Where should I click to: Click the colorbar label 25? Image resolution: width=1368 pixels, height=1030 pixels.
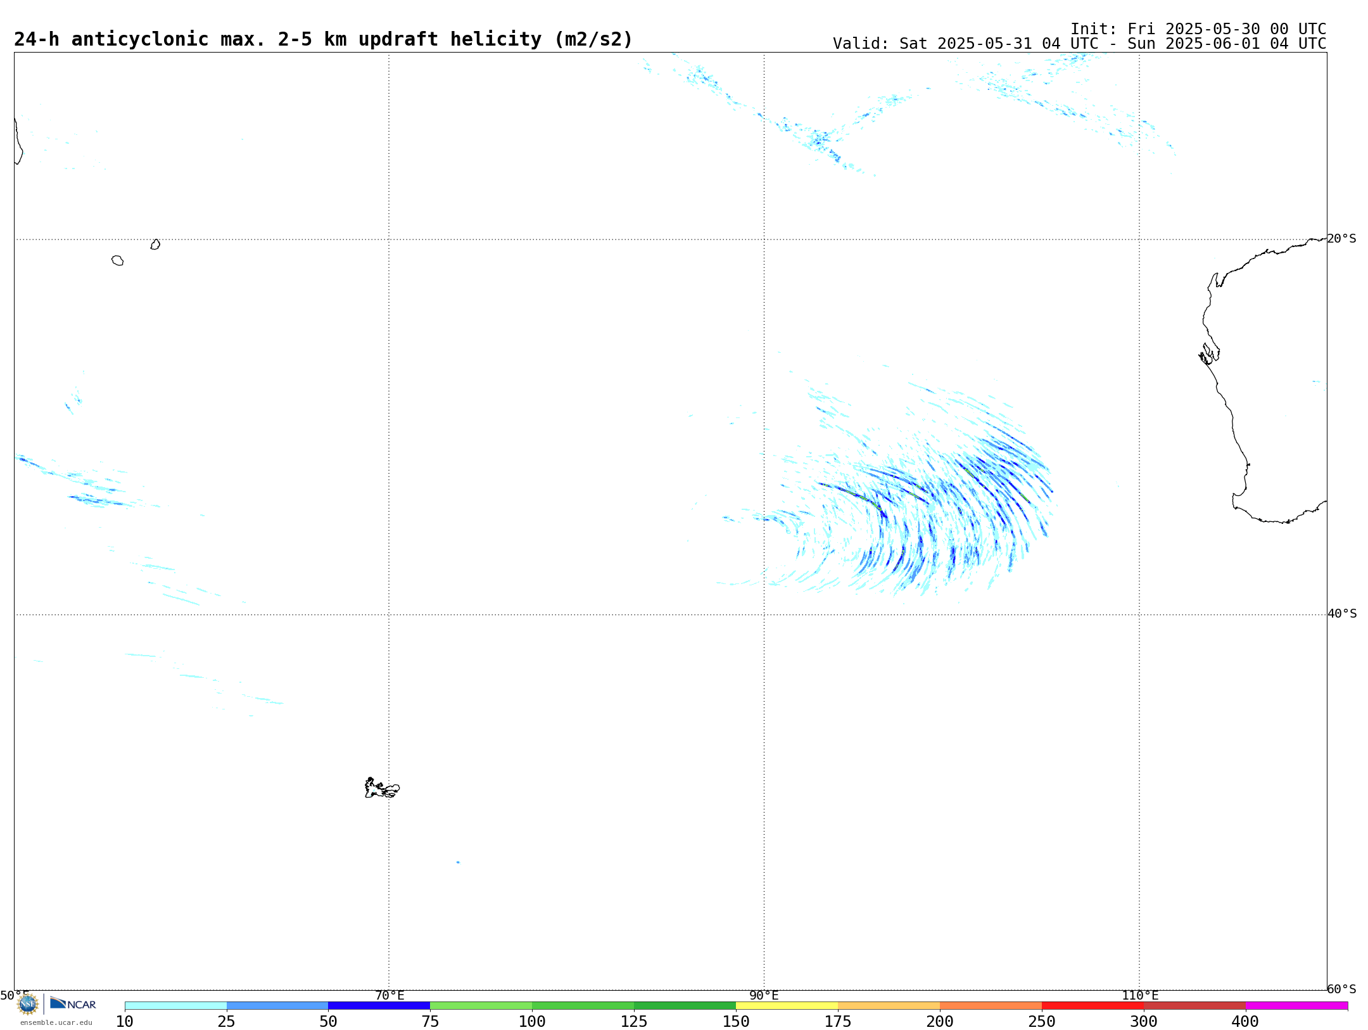pos(227,1022)
